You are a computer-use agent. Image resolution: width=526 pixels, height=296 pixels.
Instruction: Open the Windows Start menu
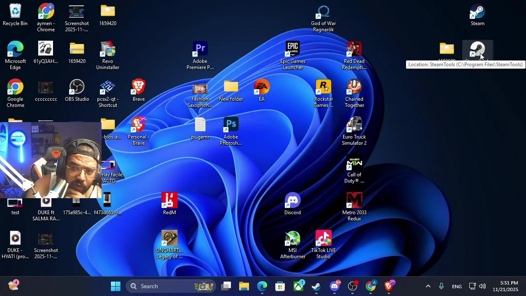tap(116, 286)
